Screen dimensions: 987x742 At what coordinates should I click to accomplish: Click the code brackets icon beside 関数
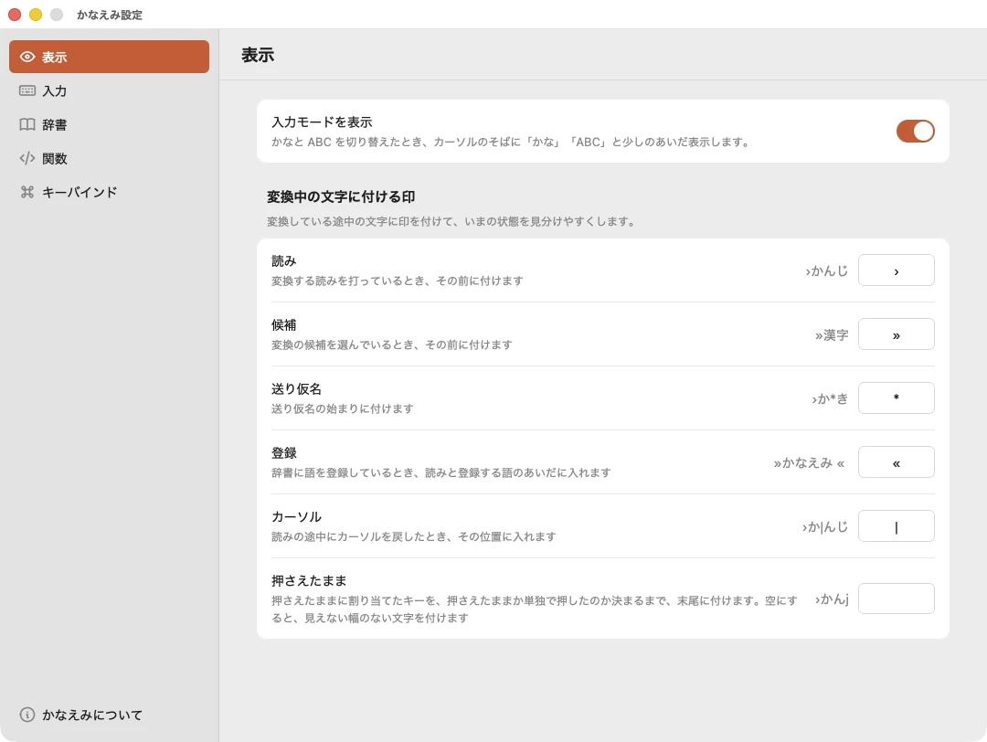[x=27, y=158]
